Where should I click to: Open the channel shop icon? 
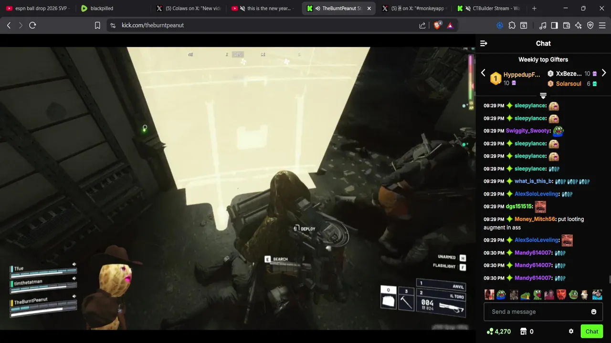point(523,332)
